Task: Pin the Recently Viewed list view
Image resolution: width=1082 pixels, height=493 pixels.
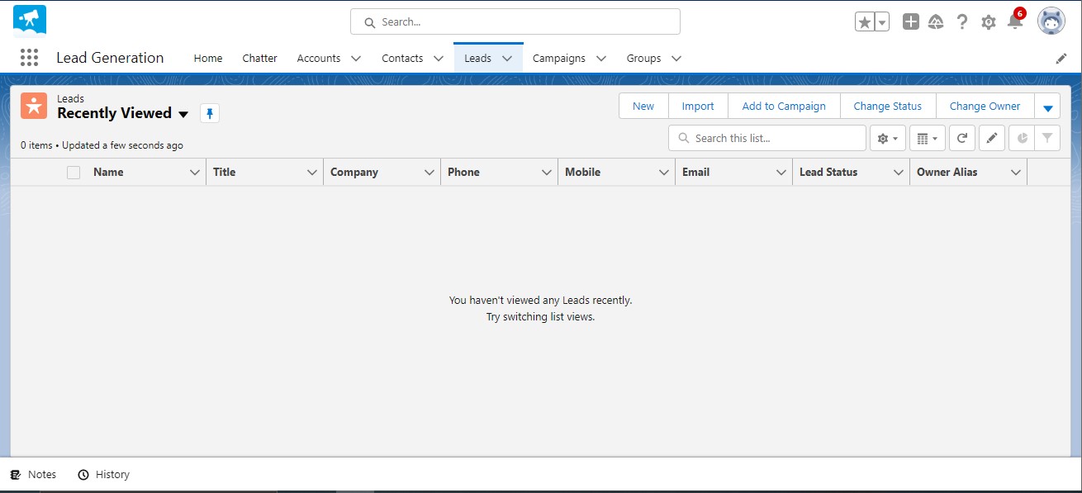Action: (x=210, y=112)
